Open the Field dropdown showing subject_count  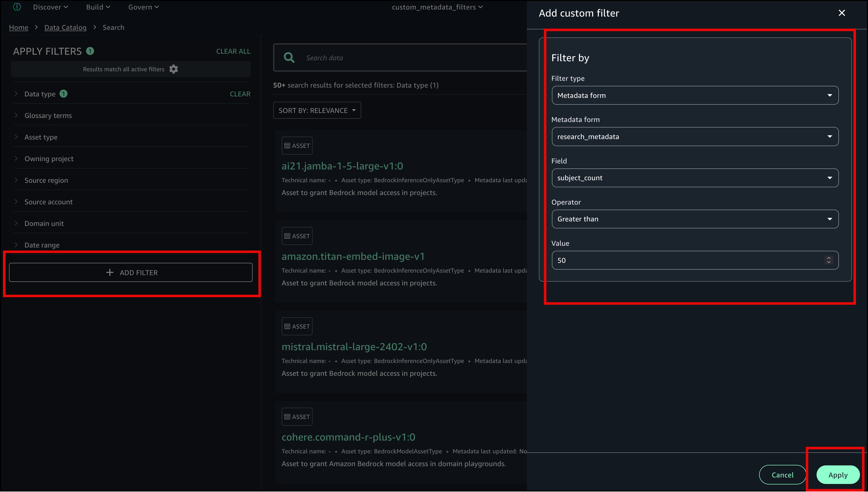(695, 178)
